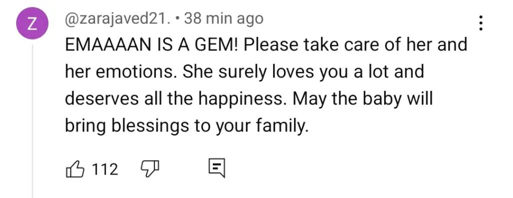Image resolution: width=513 pixels, height=198 pixels.
Task: Click the words 'May the baby will'
Action: tap(363, 99)
